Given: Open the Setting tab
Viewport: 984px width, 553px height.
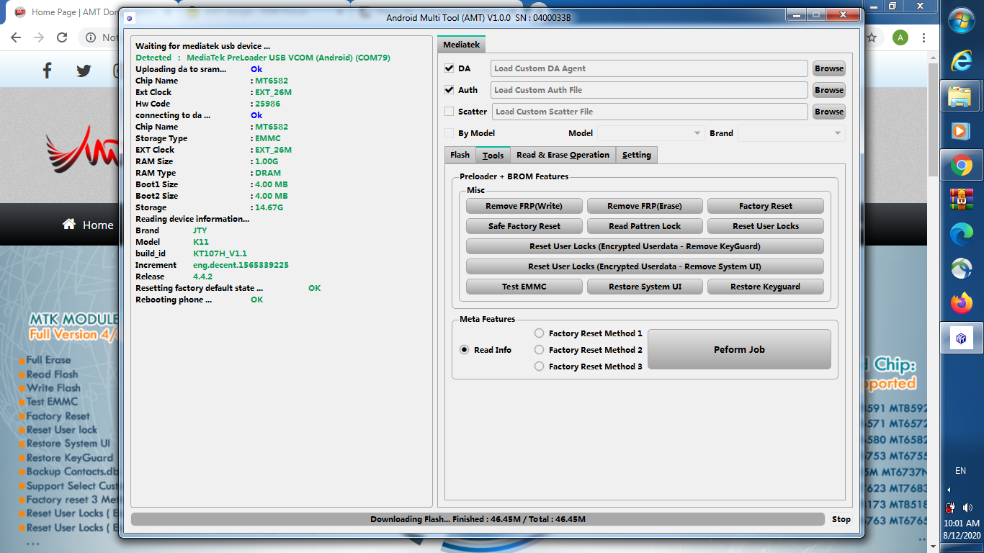Looking at the screenshot, I should (636, 155).
